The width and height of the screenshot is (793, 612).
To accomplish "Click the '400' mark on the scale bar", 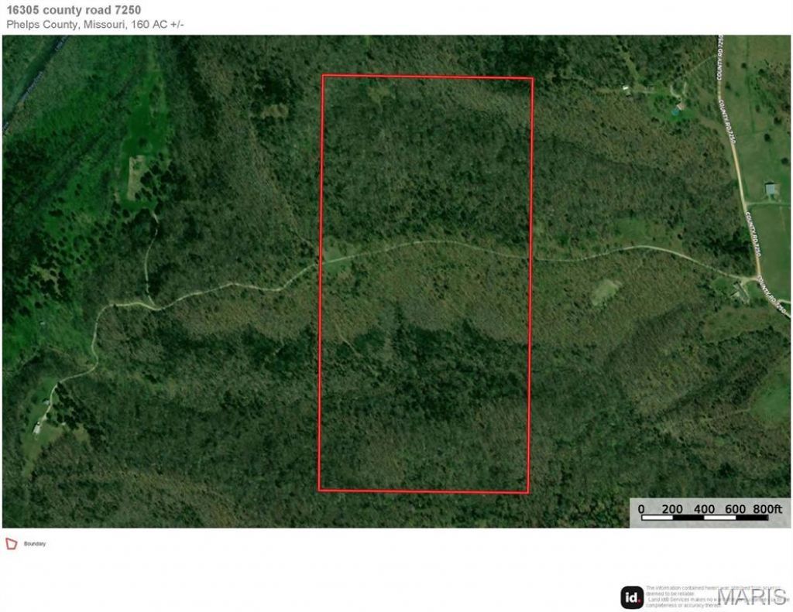I will [x=704, y=509].
